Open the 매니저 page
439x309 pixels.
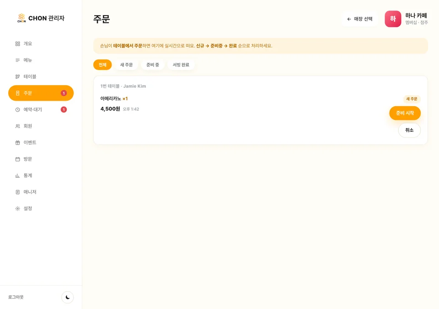click(x=41, y=192)
